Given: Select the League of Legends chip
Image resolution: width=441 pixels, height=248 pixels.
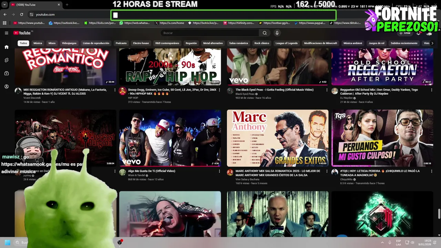Looking at the screenshot, I should coord(287,43).
